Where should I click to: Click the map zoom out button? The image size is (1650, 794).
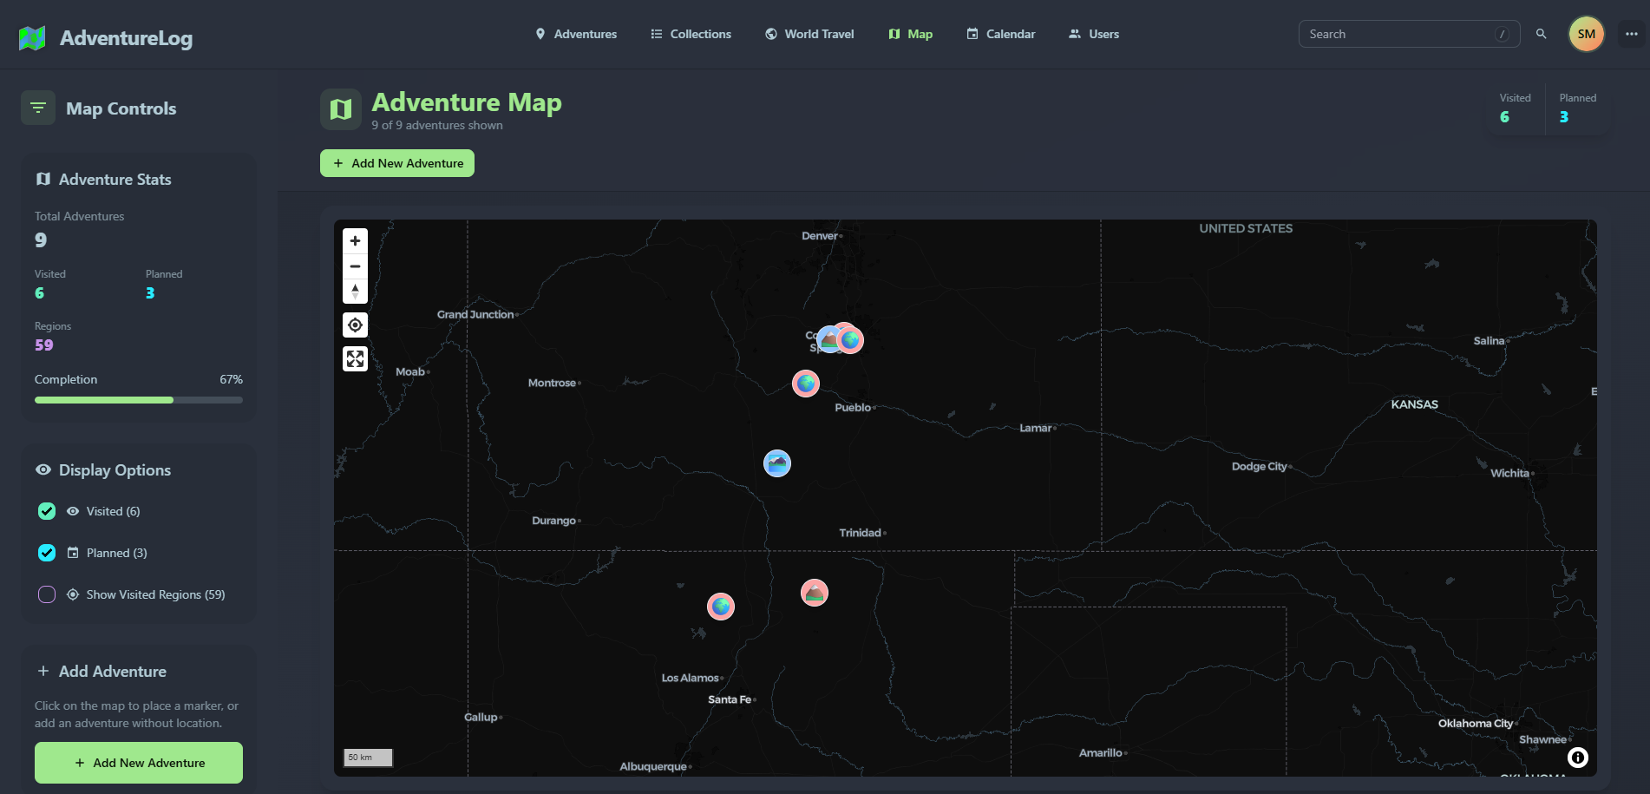pos(355,266)
